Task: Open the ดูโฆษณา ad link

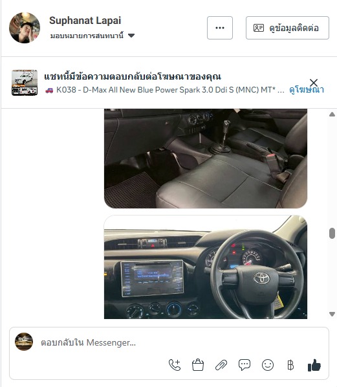Action: click(307, 89)
